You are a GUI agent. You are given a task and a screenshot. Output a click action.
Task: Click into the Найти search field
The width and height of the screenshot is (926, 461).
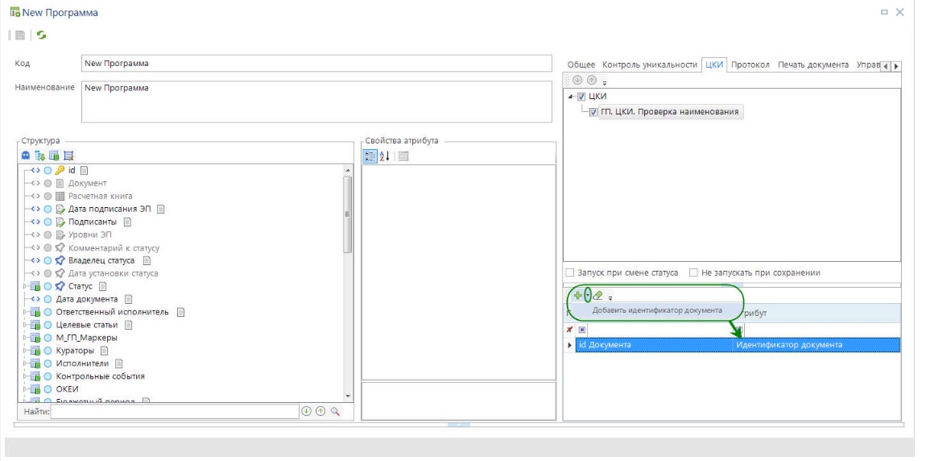click(174, 412)
